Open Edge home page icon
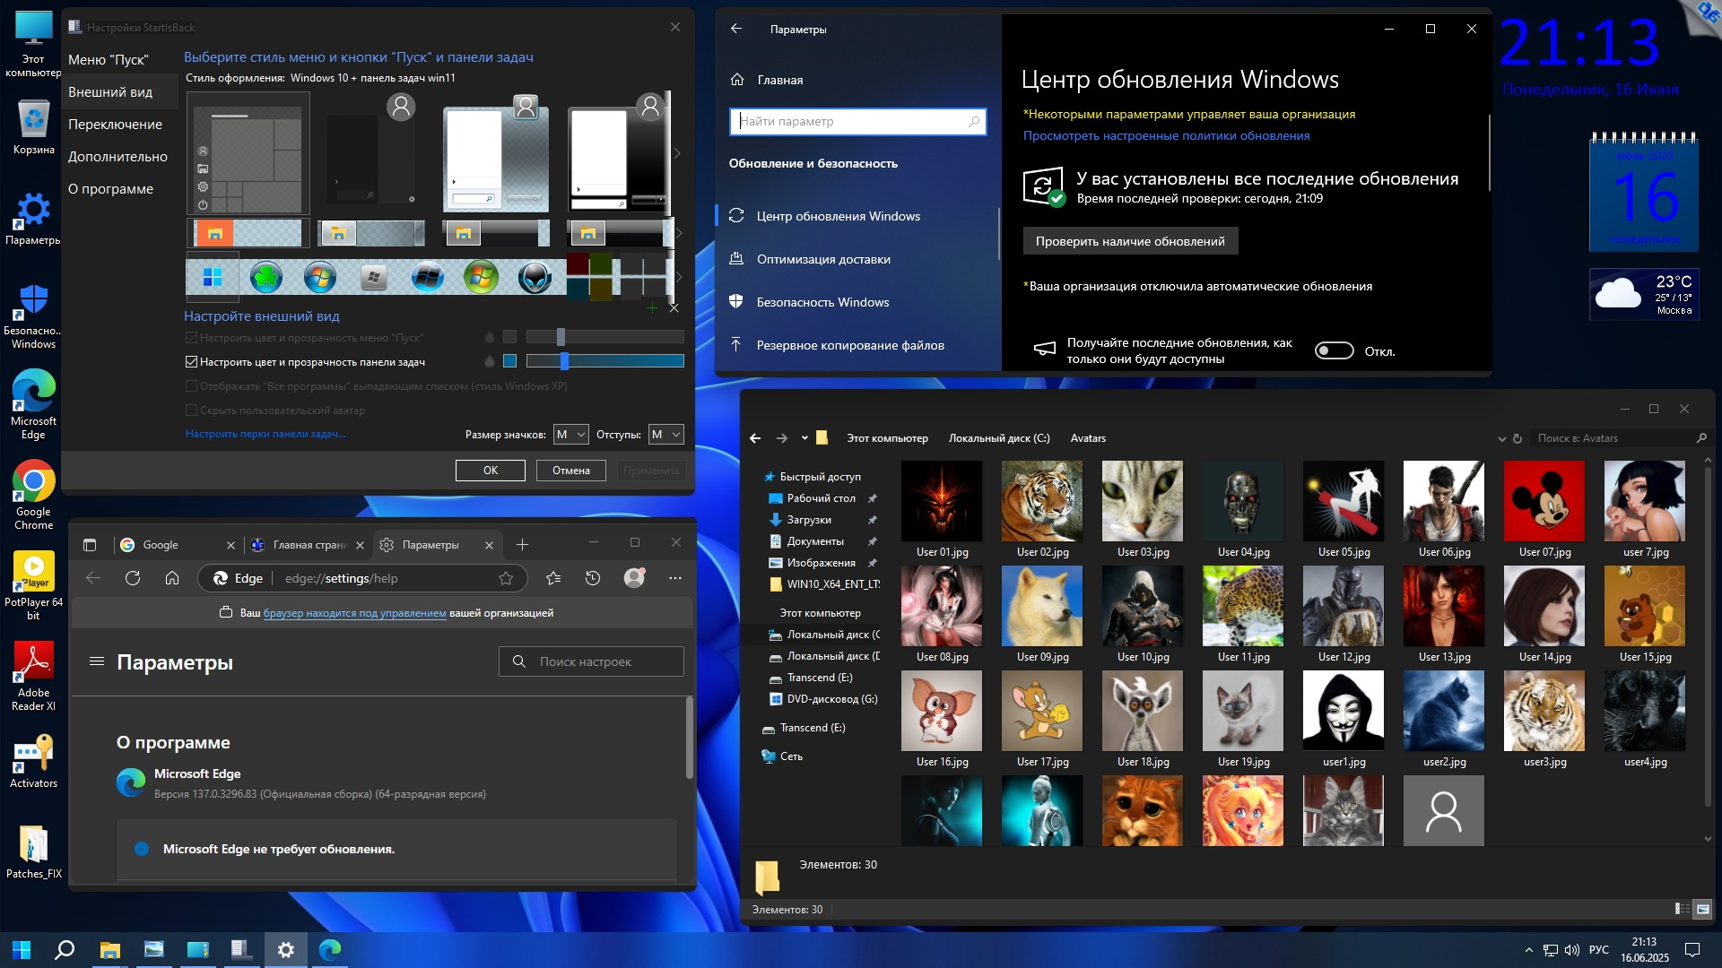 pos(172,578)
